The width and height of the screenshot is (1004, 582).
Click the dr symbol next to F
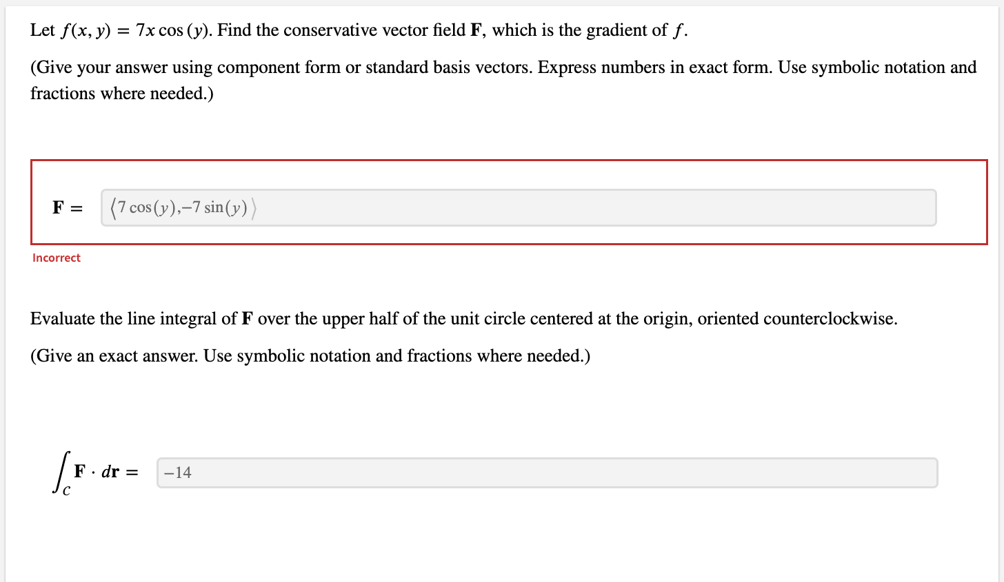(x=110, y=472)
